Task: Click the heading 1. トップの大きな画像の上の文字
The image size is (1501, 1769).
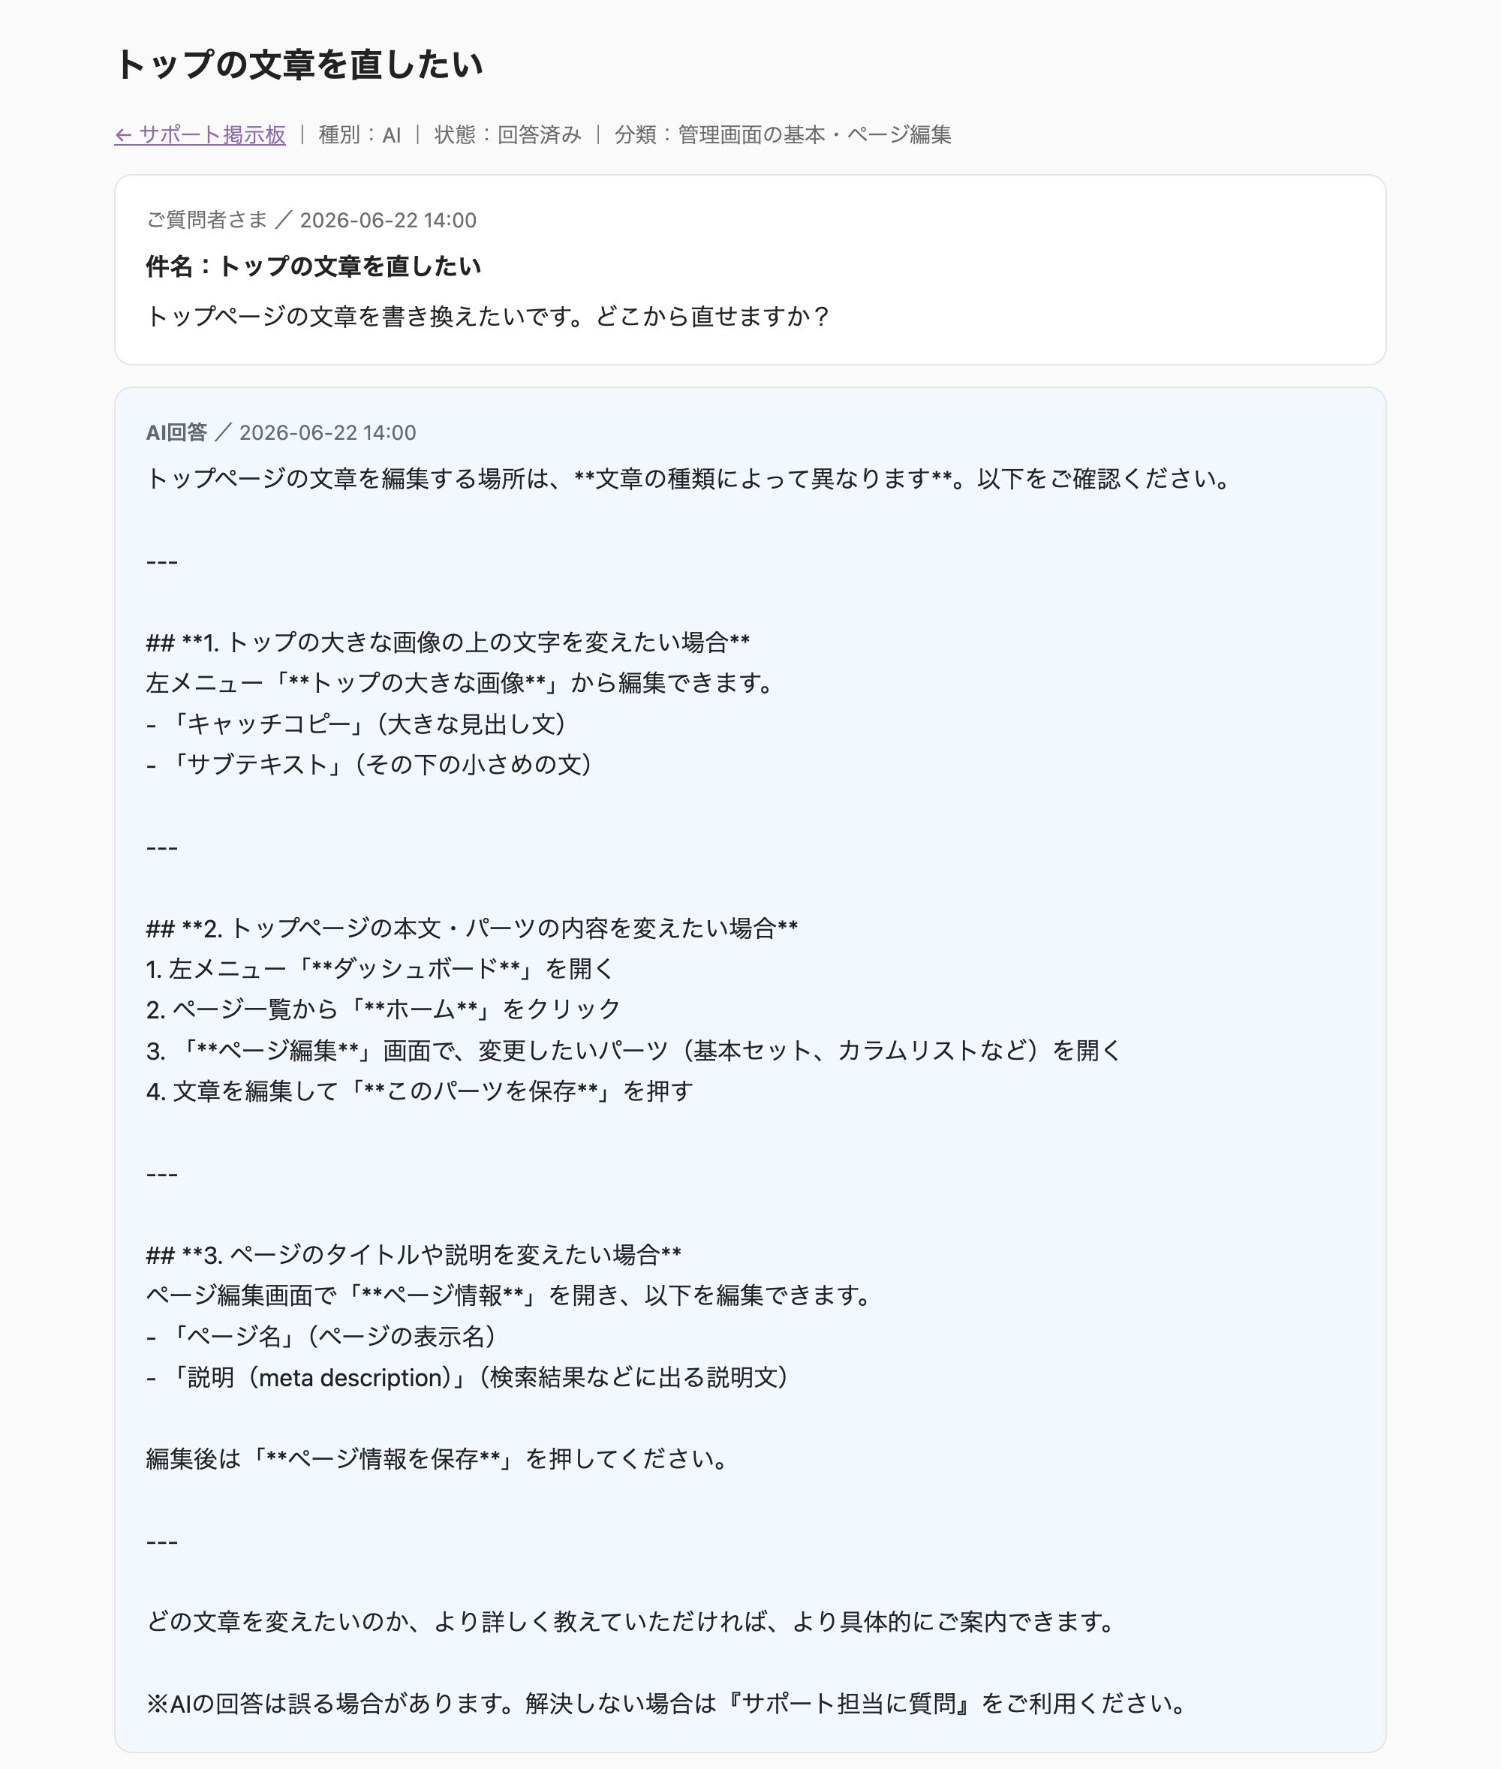Action: 447,642
